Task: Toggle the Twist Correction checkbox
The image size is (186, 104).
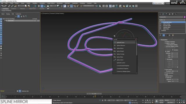Action: click(165, 73)
